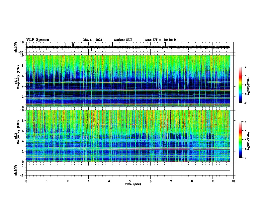Click the flat ch.3 voltage trace line
Screen dimensions: 263x203
click(x=128, y=170)
